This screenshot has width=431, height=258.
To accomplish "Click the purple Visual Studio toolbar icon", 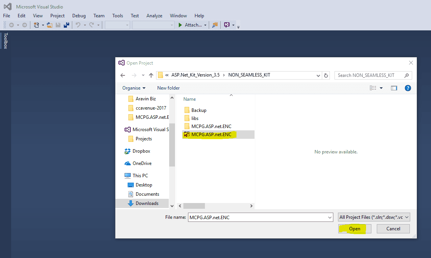I will coord(227,25).
